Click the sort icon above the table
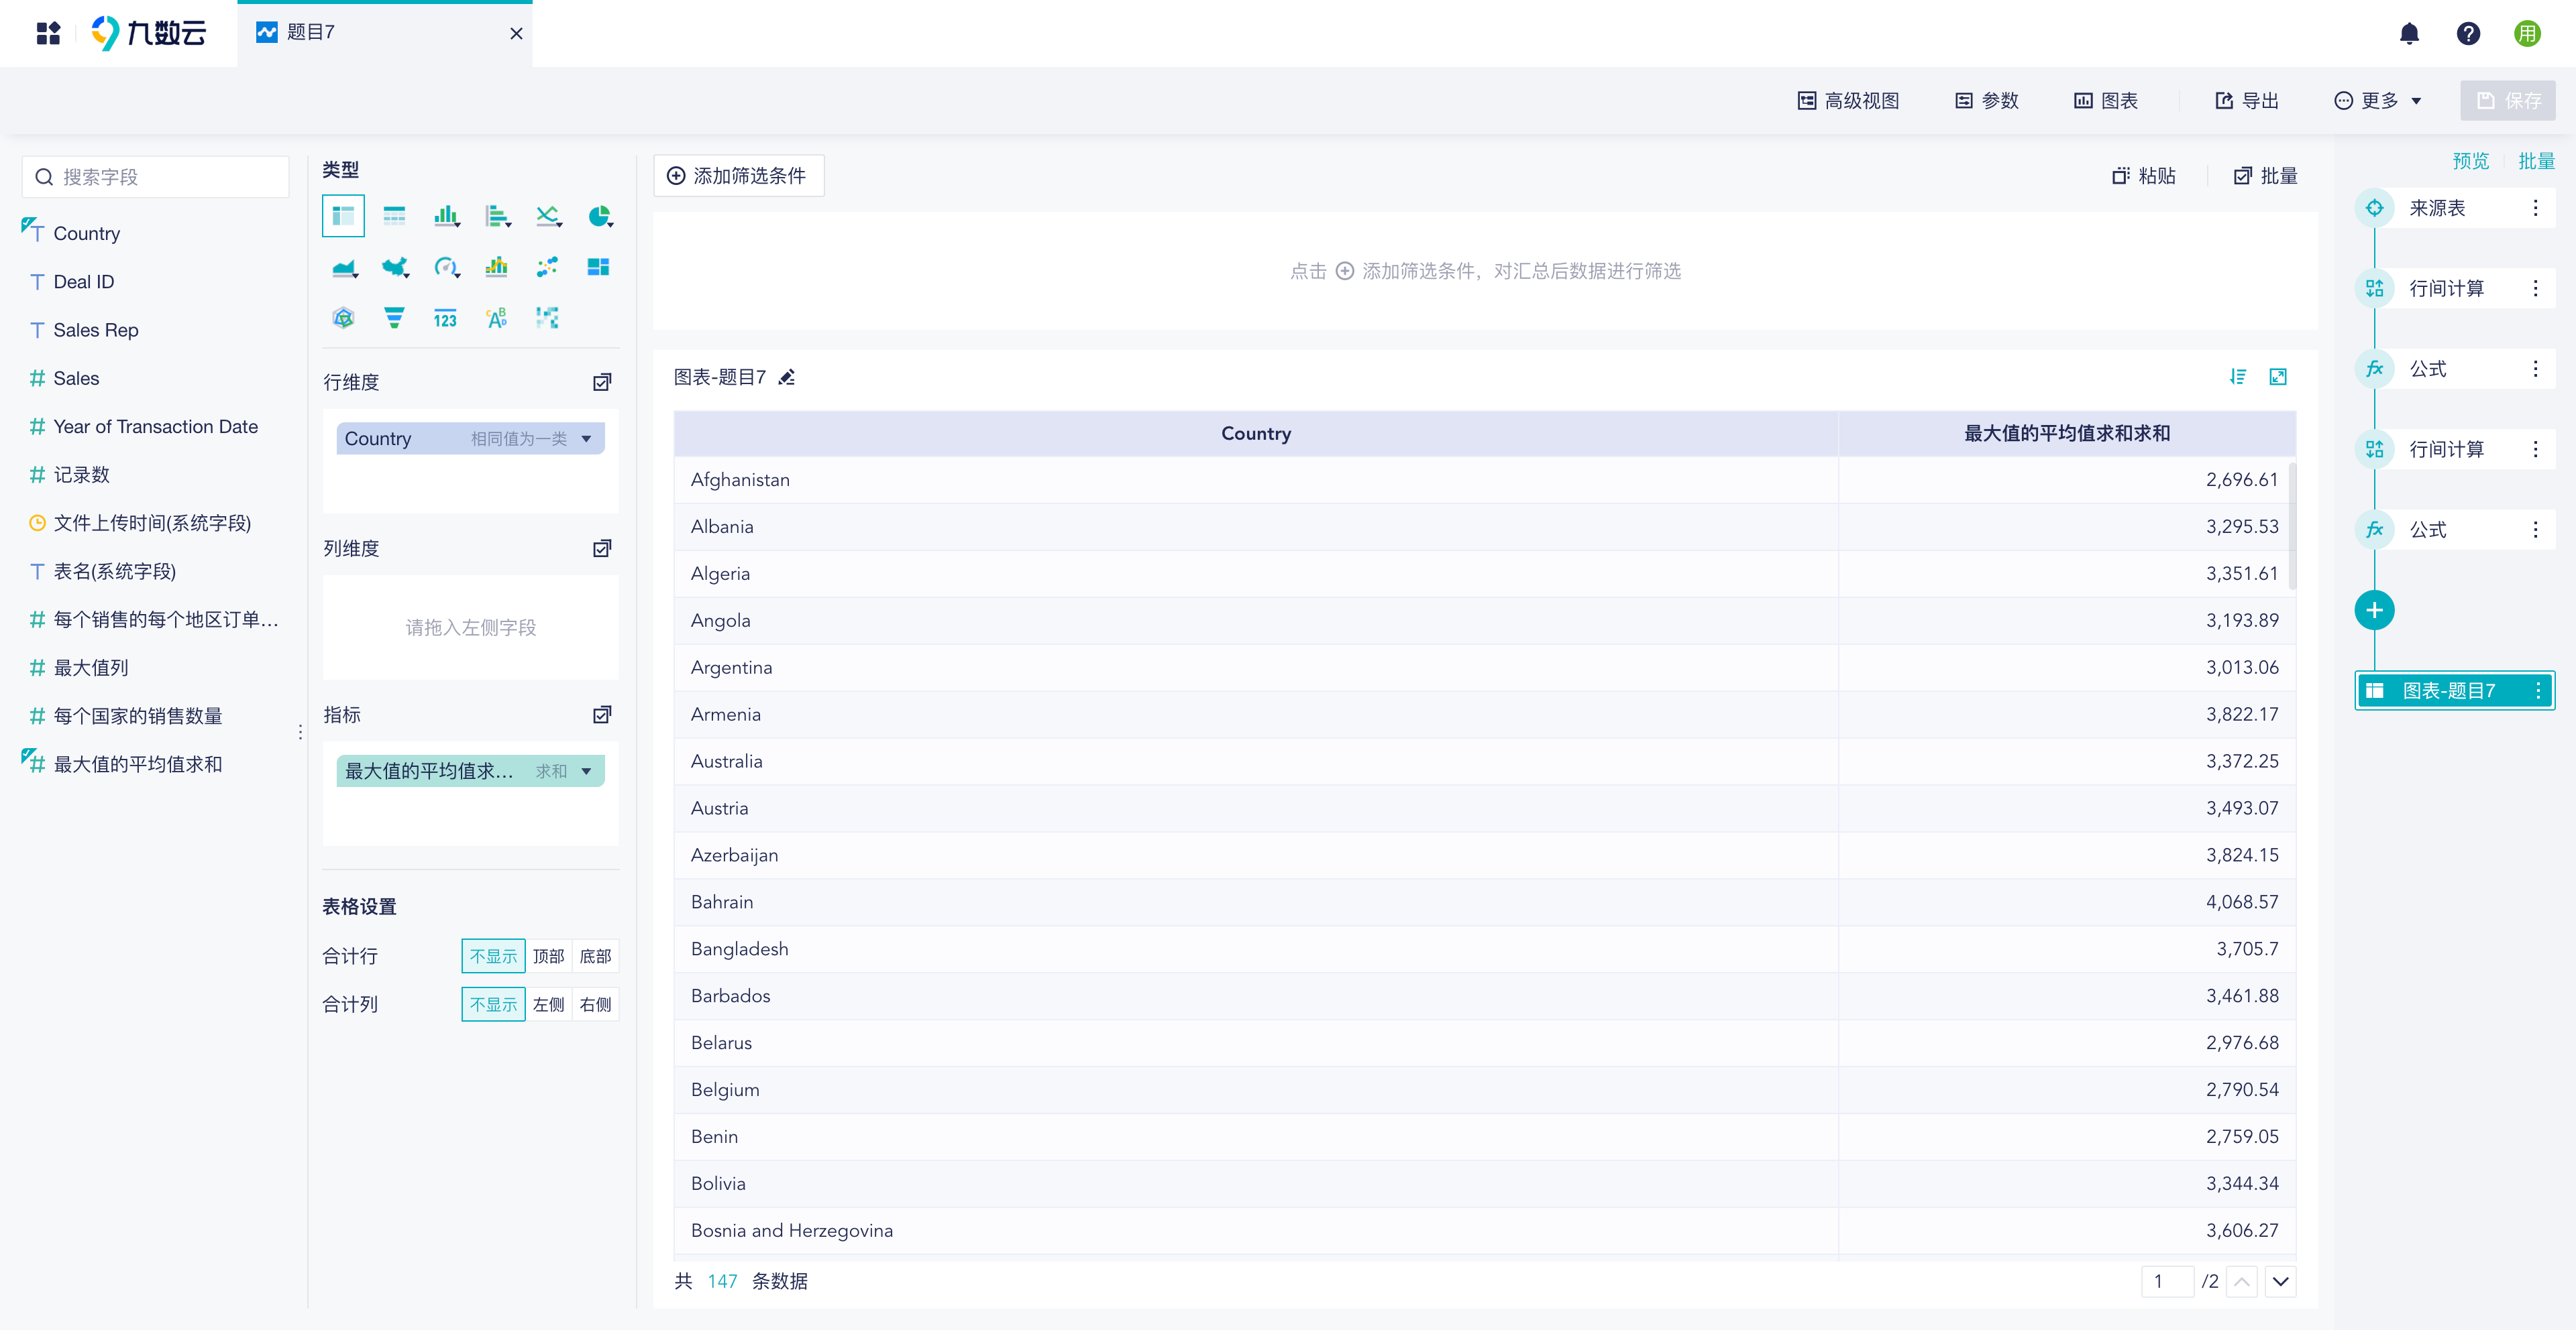This screenshot has width=2576, height=1330. 2238,377
